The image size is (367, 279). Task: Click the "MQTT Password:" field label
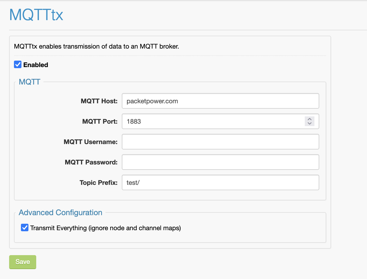pos(91,162)
